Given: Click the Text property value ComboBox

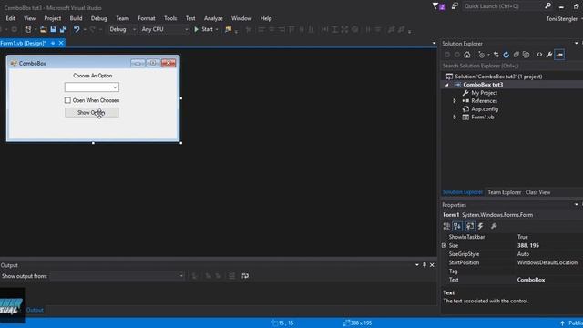Looking at the screenshot, I should pyautogui.click(x=531, y=280).
